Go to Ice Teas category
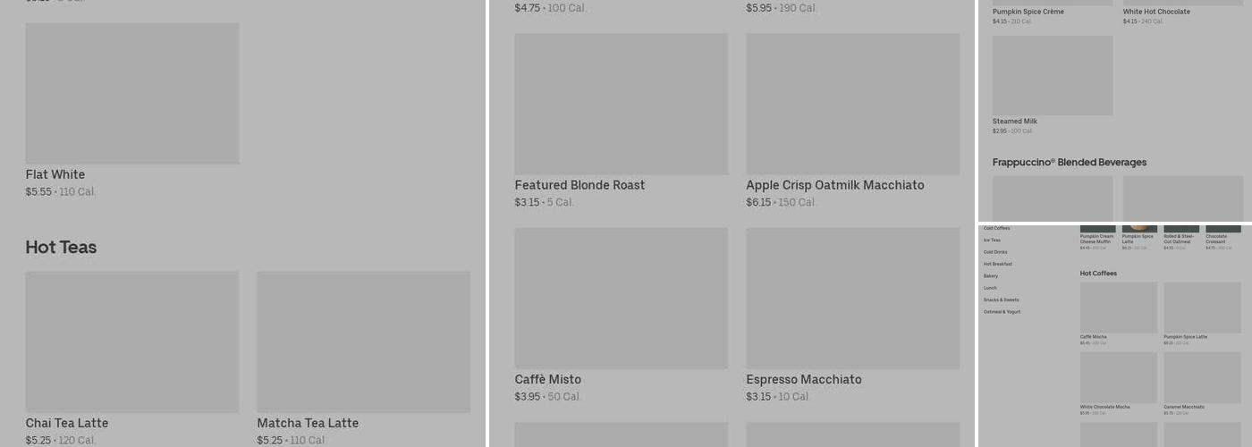This screenshot has width=1252, height=447. click(x=992, y=240)
